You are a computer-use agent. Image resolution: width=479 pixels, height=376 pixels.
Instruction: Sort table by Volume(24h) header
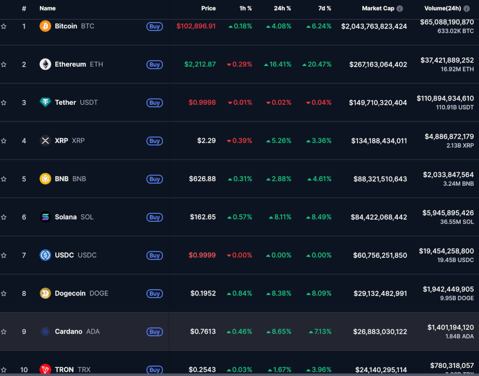442,8
